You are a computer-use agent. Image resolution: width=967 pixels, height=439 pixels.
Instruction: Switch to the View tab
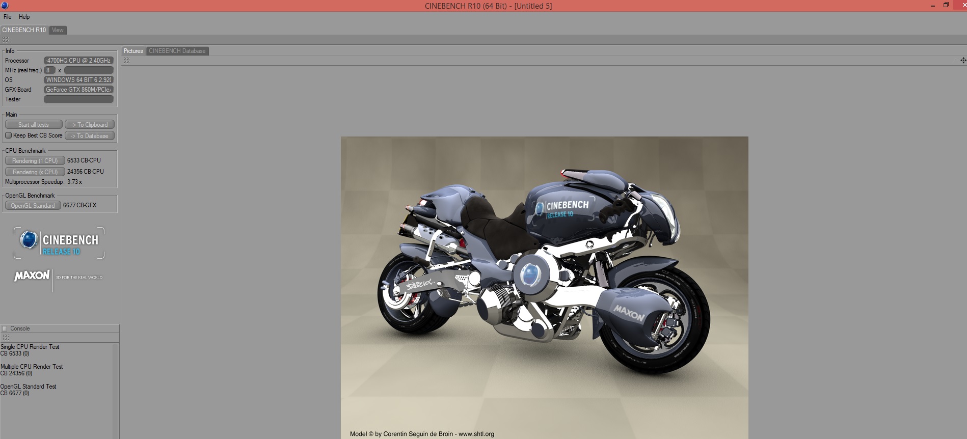58,30
